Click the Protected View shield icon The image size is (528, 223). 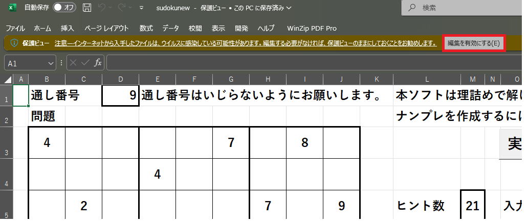point(14,43)
